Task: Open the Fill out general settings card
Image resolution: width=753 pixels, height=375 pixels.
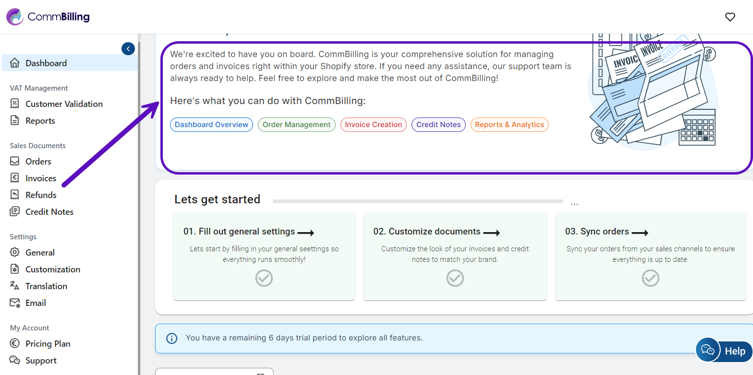Action: pyautogui.click(x=264, y=257)
